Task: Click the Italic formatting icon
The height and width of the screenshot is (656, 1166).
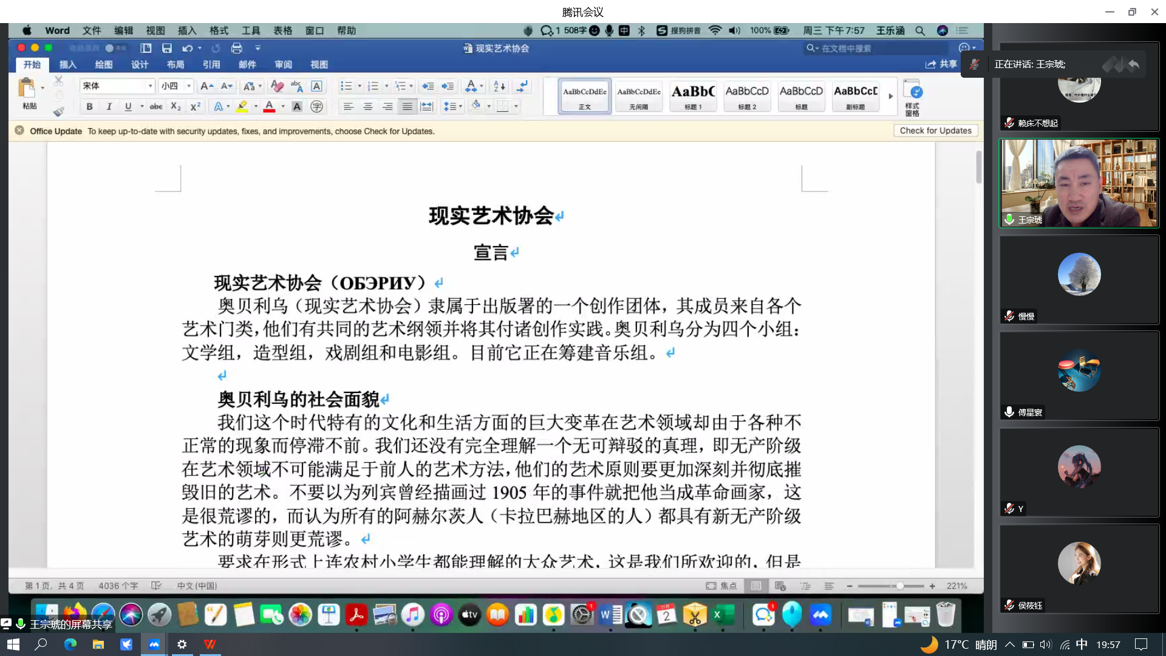Action: 109,106
